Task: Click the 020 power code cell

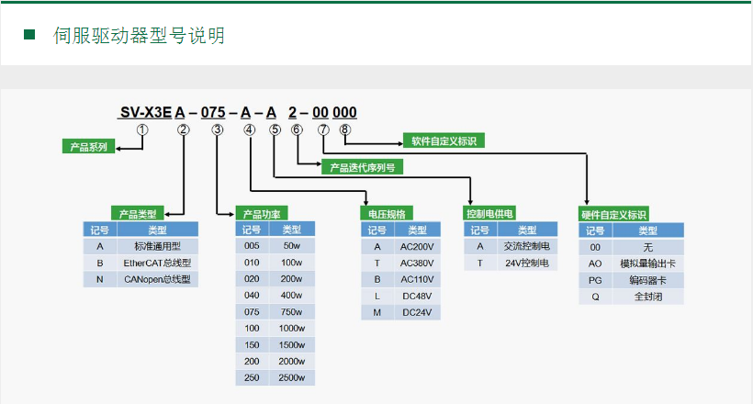Action: 252,278
